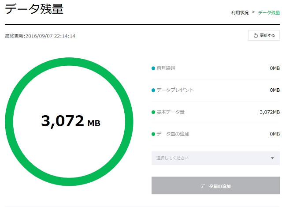Select the データプレゼント row label
Viewport: 282px width, 207px height.
tap(175, 90)
